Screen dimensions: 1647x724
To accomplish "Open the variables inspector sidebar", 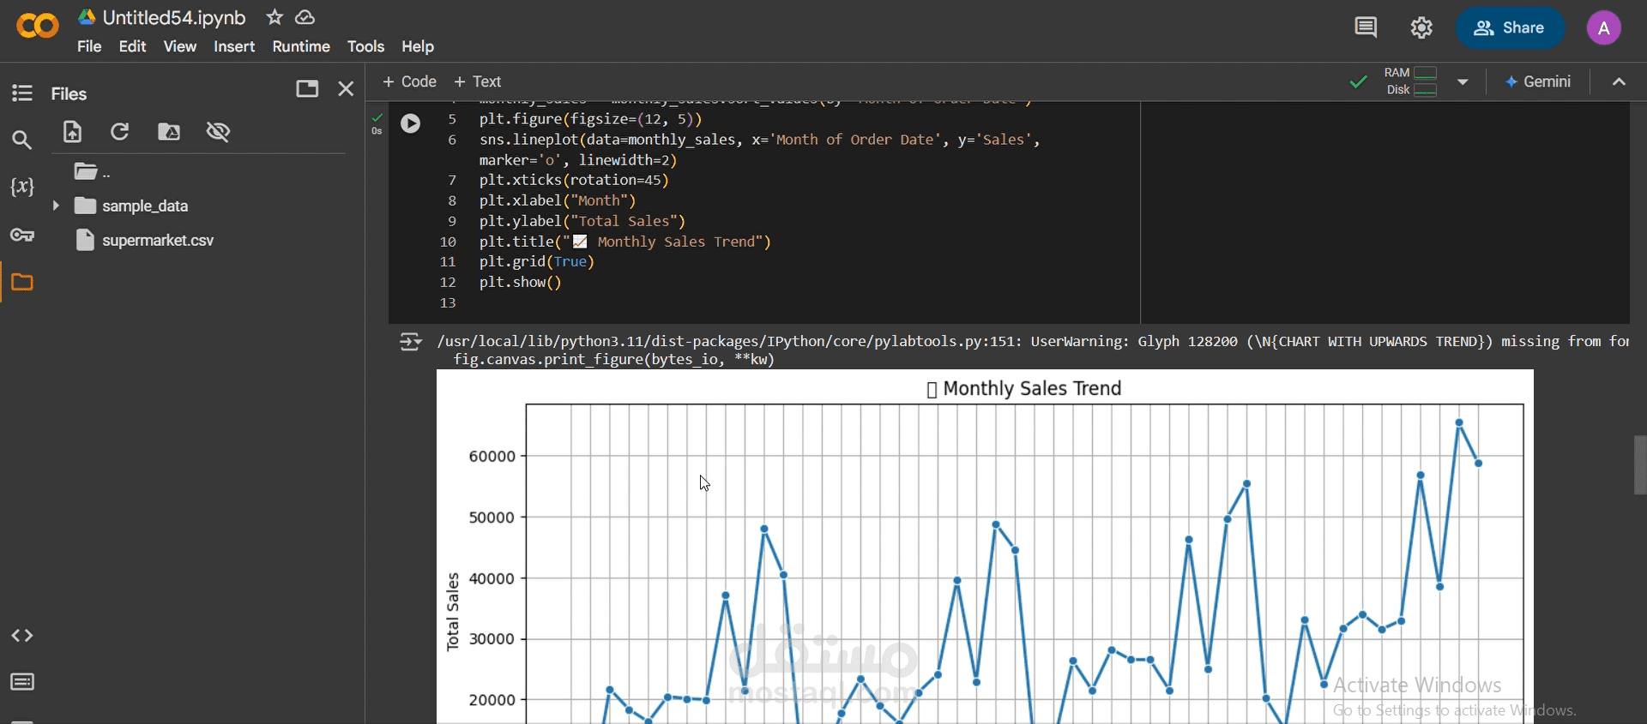I will (x=22, y=187).
